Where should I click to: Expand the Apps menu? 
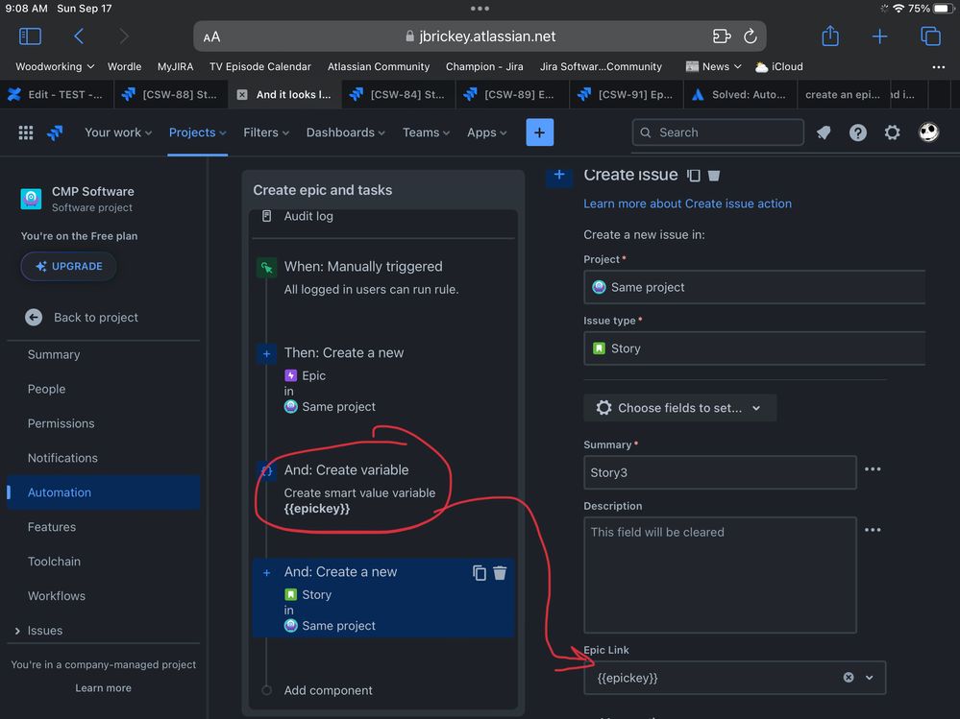(487, 132)
